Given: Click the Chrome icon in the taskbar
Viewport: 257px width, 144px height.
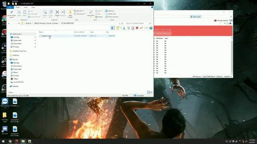Looking at the screenshot, I should (10, 141).
